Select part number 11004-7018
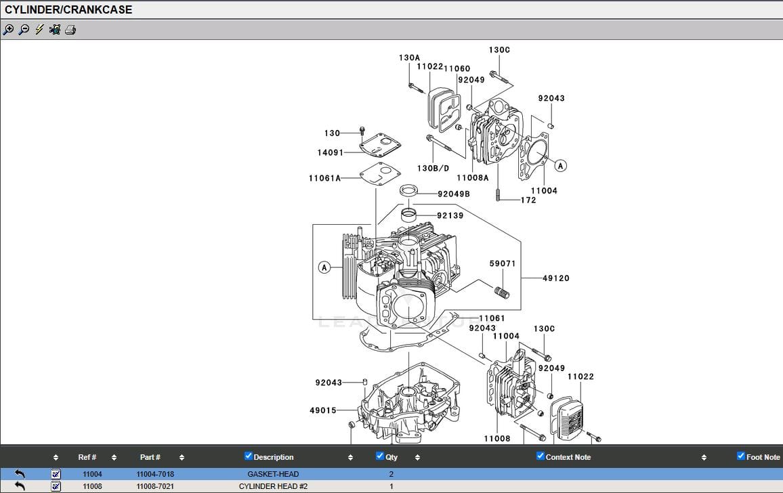The height and width of the screenshot is (493, 783). (155, 474)
